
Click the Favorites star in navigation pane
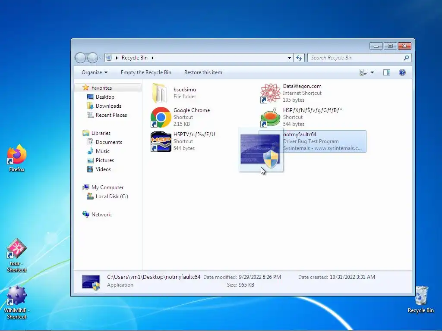pyautogui.click(x=86, y=87)
